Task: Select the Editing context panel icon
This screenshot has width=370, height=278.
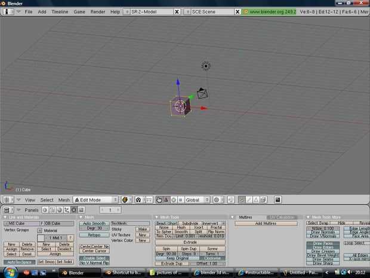Action: coord(74,210)
